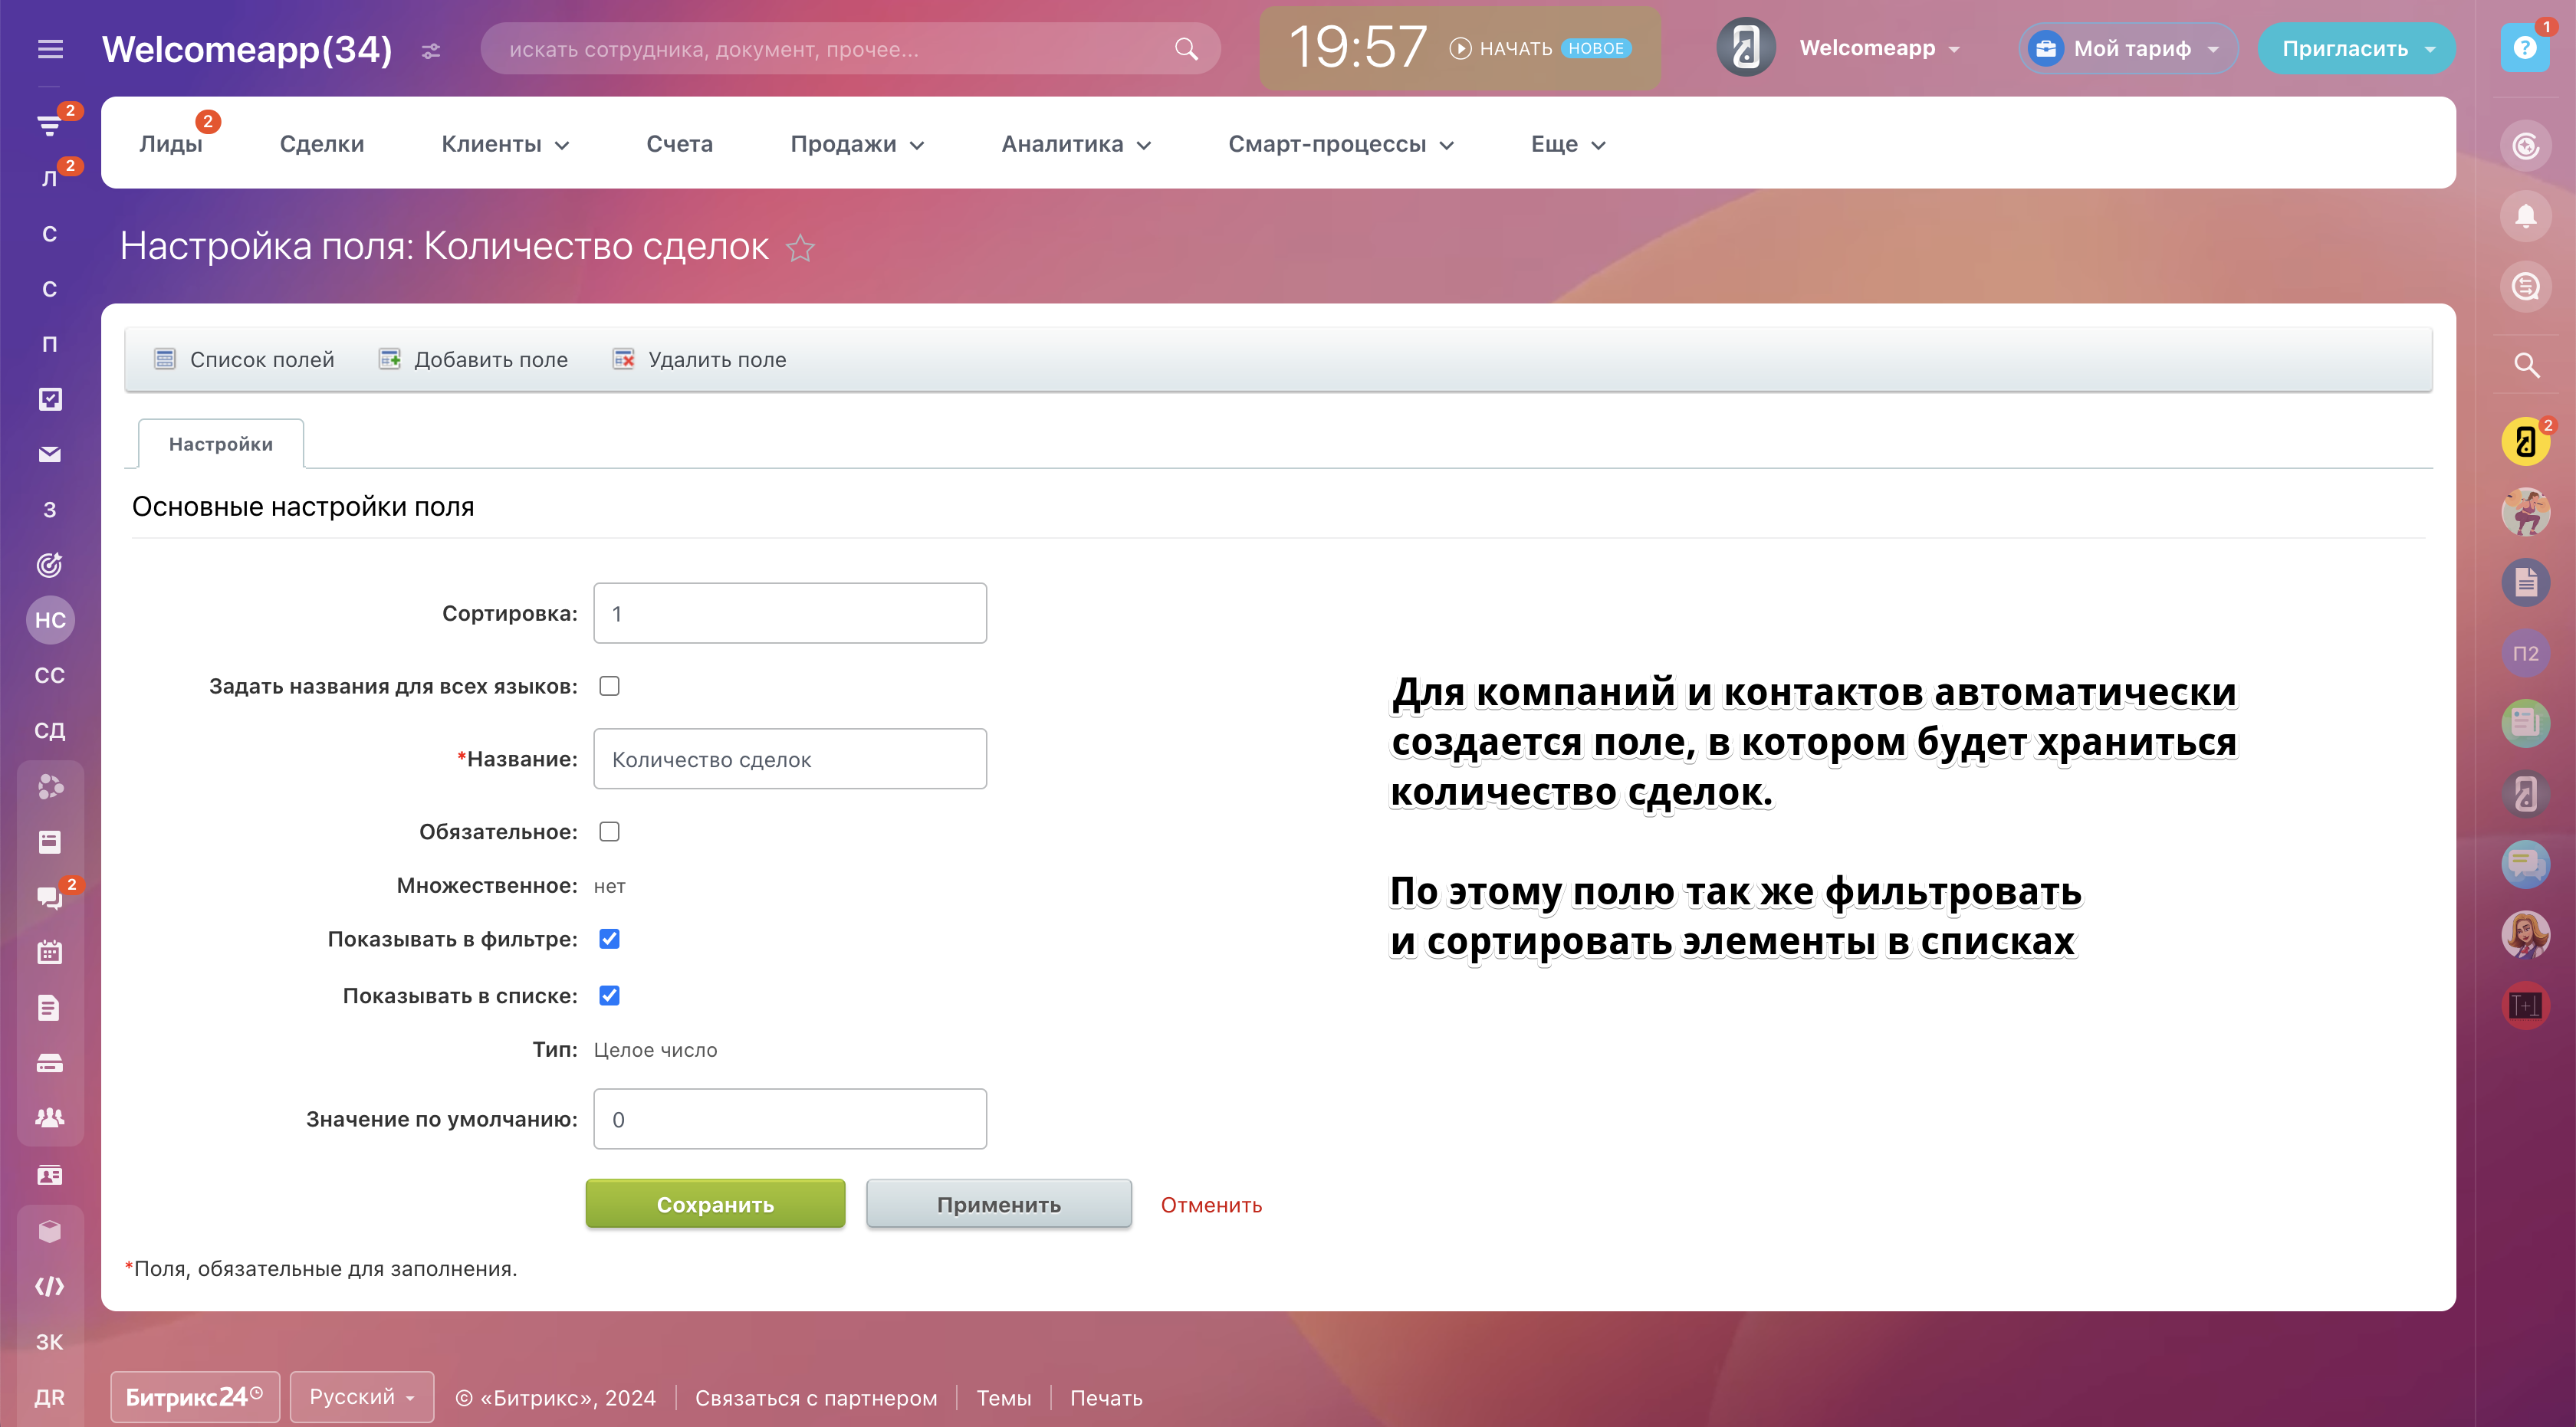Click the green Сохранить button

pos(715,1204)
